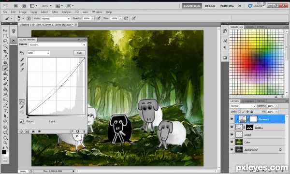
Task: Choose edit-points curve mode in Curves
Action: [22, 102]
